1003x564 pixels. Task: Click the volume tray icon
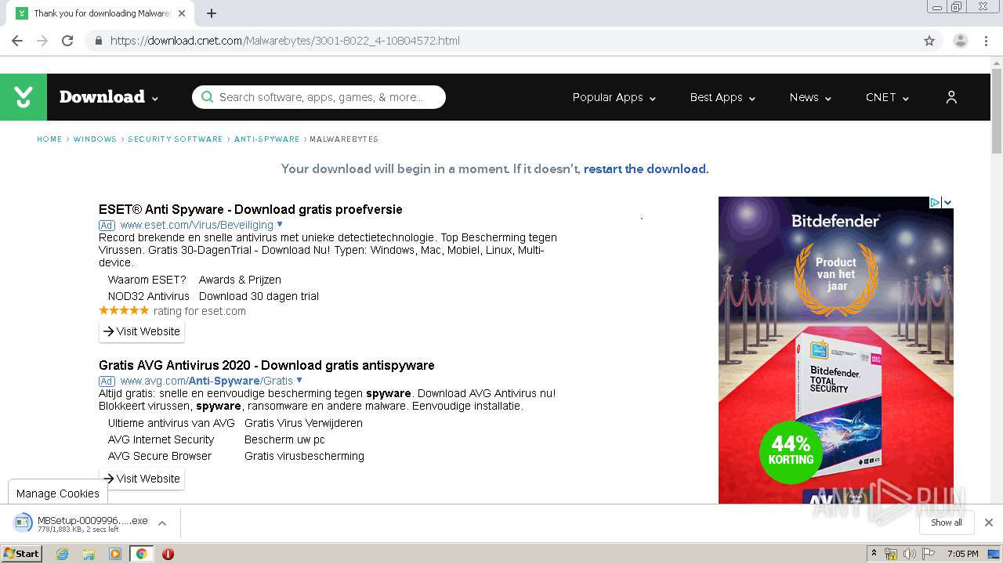click(x=909, y=554)
